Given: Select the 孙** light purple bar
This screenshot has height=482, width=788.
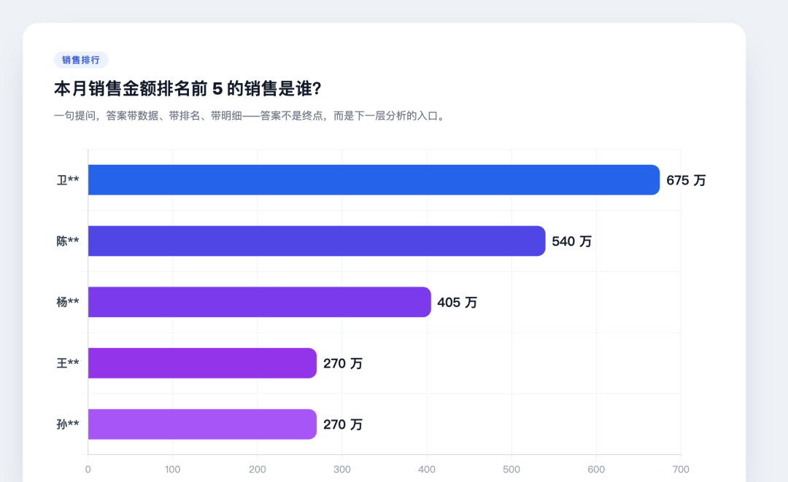Looking at the screenshot, I should click(202, 424).
